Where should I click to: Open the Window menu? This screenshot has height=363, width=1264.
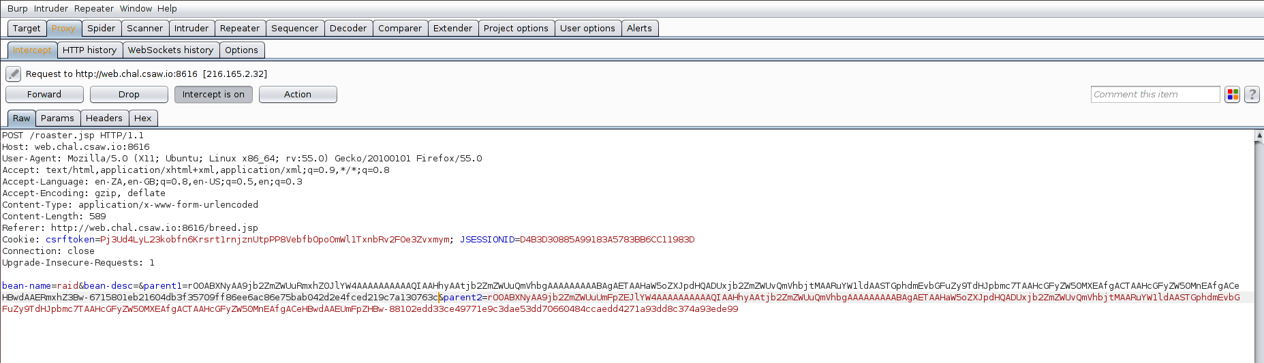point(136,8)
